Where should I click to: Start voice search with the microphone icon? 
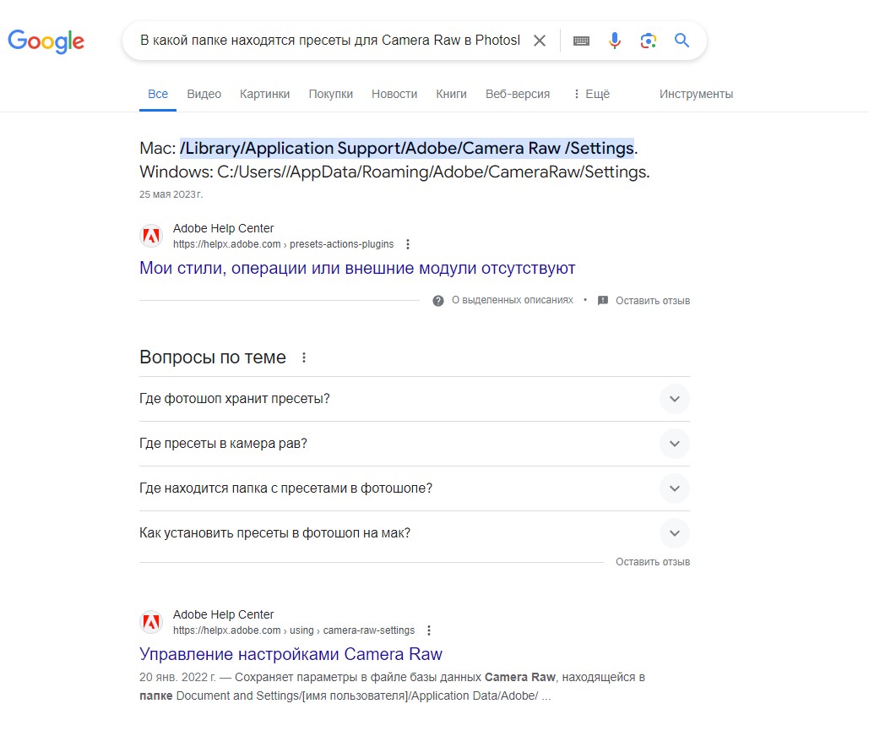pyautogui.click(x=615, y=41)
